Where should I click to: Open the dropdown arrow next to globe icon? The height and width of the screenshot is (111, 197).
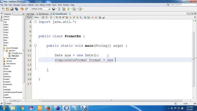click(x=56, y=9)
